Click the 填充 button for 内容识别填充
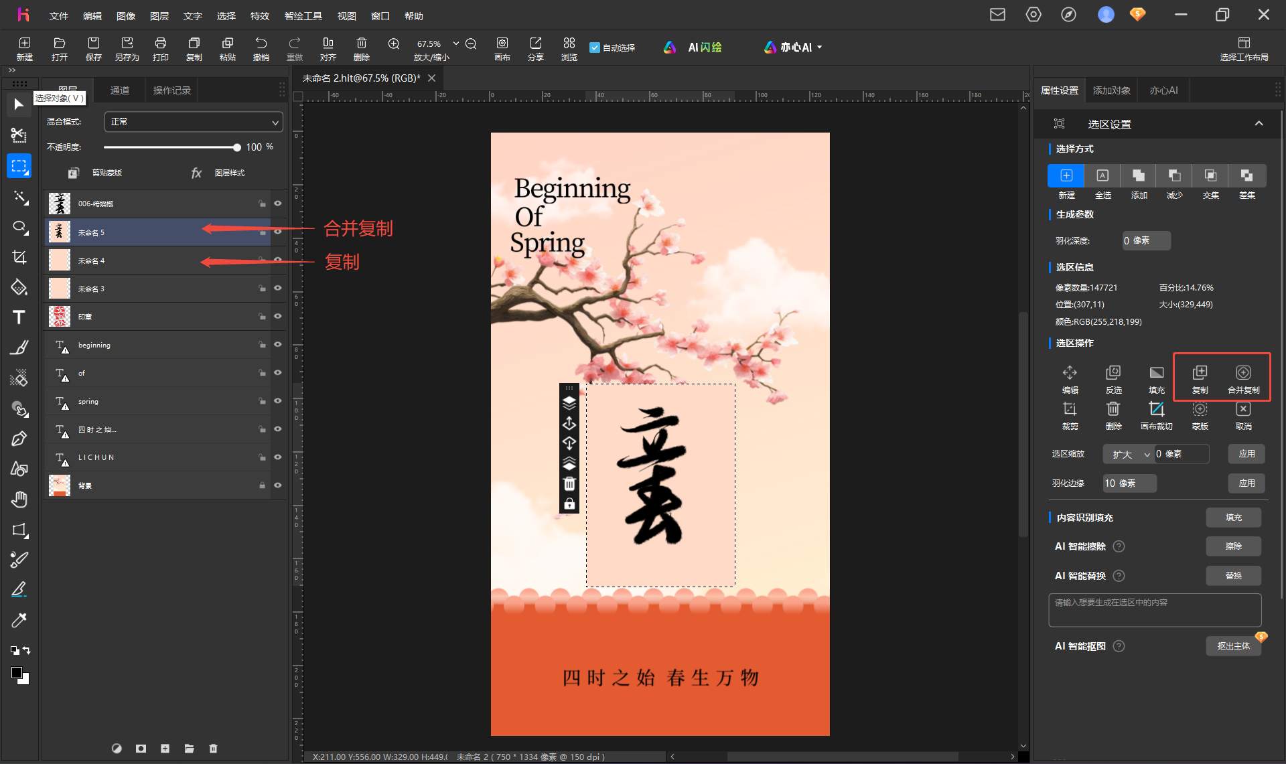 pos(1233,518)
